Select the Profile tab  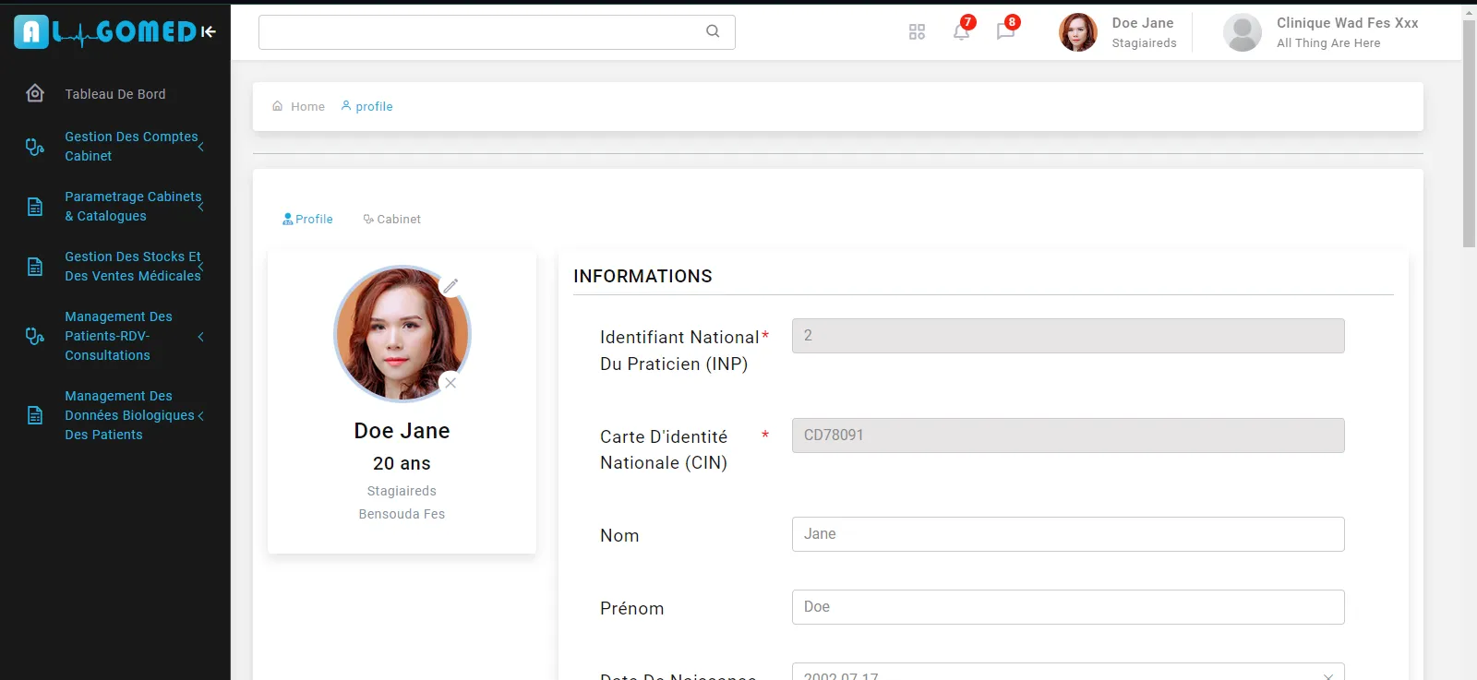tap(307, 220)
